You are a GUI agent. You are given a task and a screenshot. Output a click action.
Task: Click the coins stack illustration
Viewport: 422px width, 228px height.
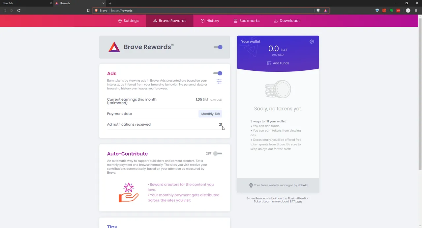coord(278,89)
